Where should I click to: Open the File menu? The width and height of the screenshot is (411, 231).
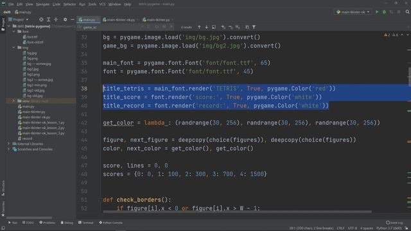point(11,4)
